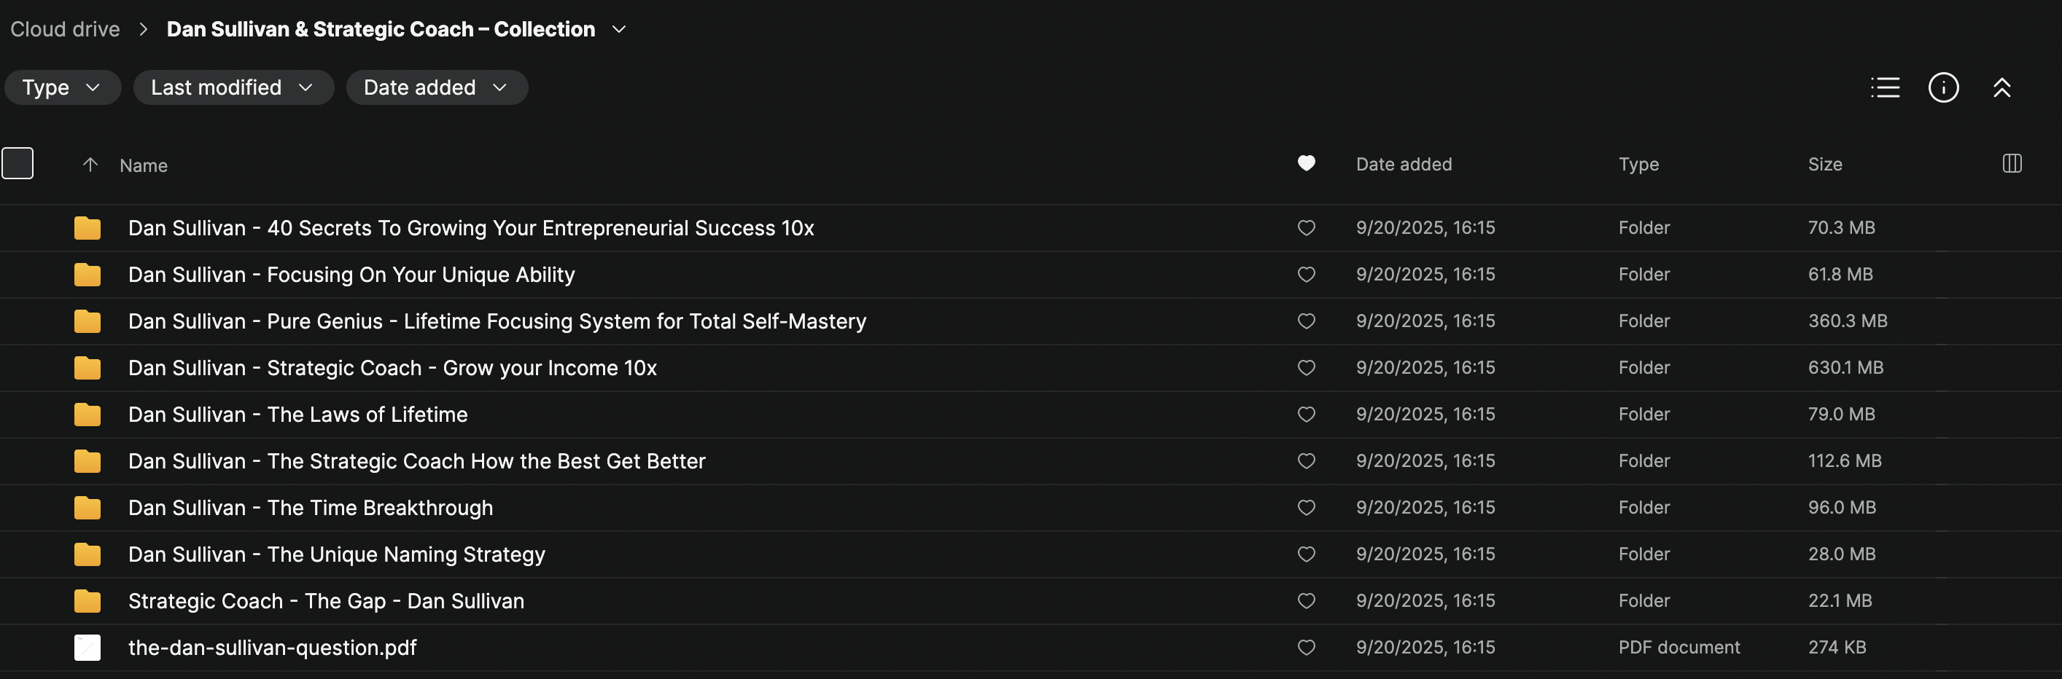Favorite the Focusing On Your Unique Ability folder
Screen dimensions: 2062x679
click(x=1307, y=275)
